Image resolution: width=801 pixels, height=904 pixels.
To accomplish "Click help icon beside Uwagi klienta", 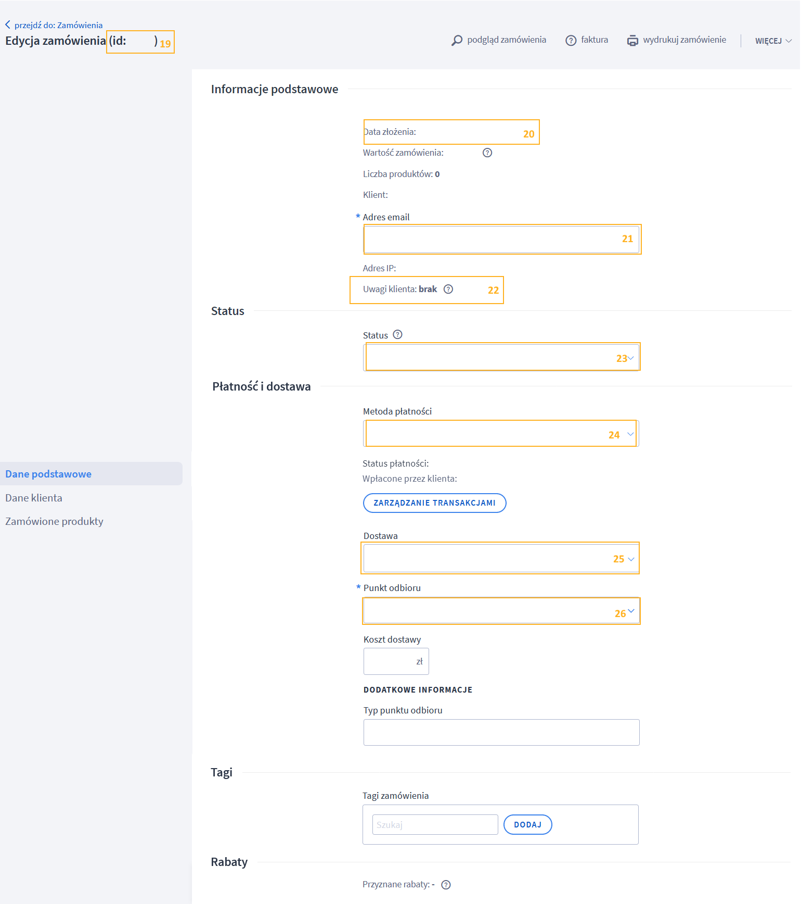I will point(448,289).
